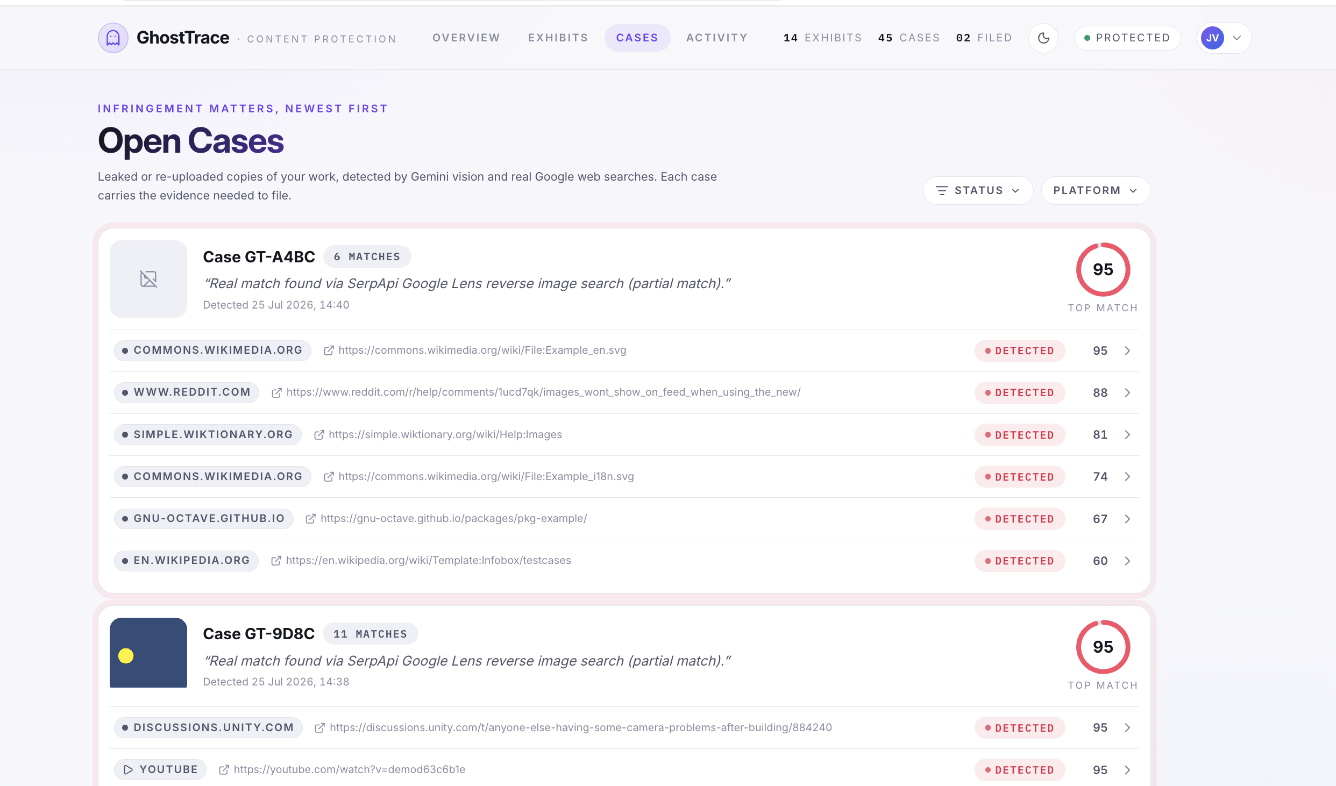Click external-link icon beside the Reddit URL

[x=277, y=393]
